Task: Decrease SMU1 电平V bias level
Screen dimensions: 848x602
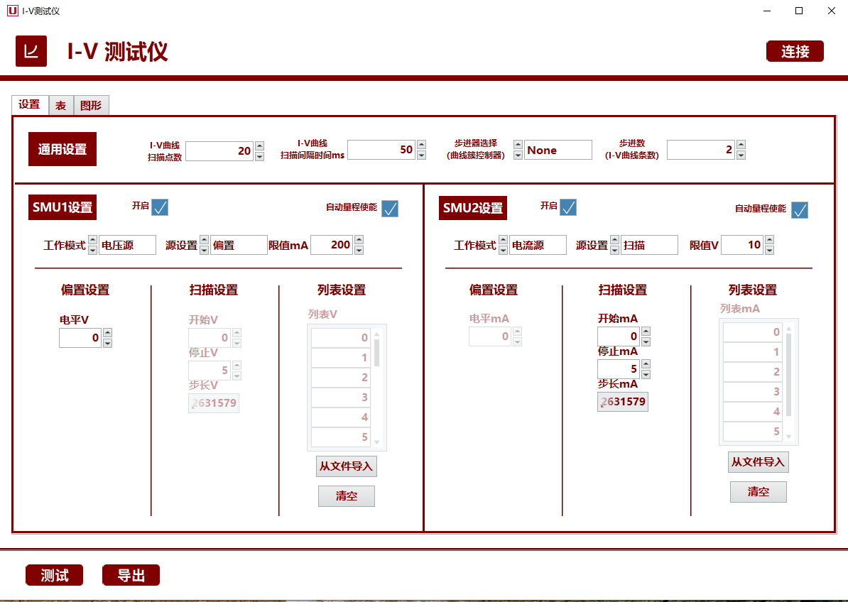Action: pyautogui.click(x=108, y=343)
